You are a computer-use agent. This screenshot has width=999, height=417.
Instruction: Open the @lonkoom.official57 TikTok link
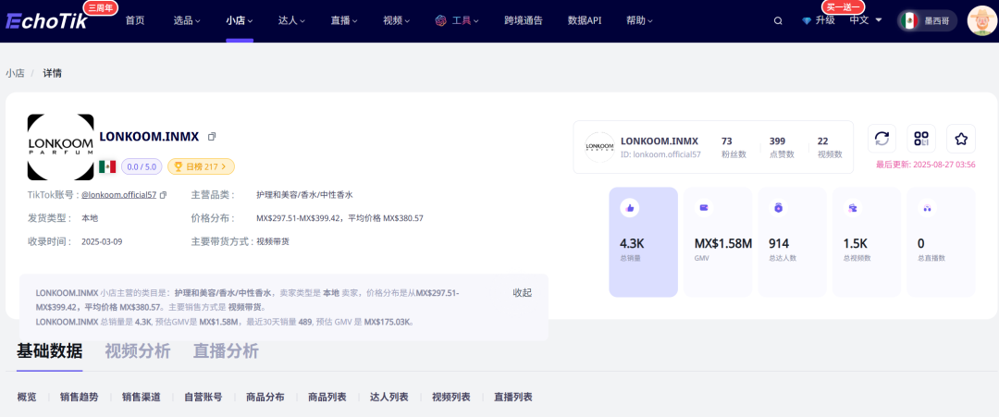(118, 195)
